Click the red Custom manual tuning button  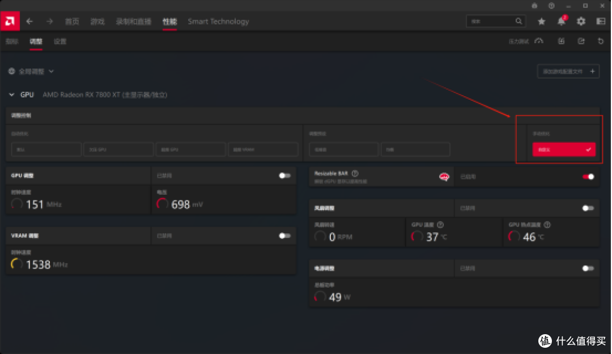[564, 150]
